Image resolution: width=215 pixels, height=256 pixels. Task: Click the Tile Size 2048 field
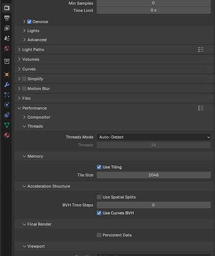(154, 175)
